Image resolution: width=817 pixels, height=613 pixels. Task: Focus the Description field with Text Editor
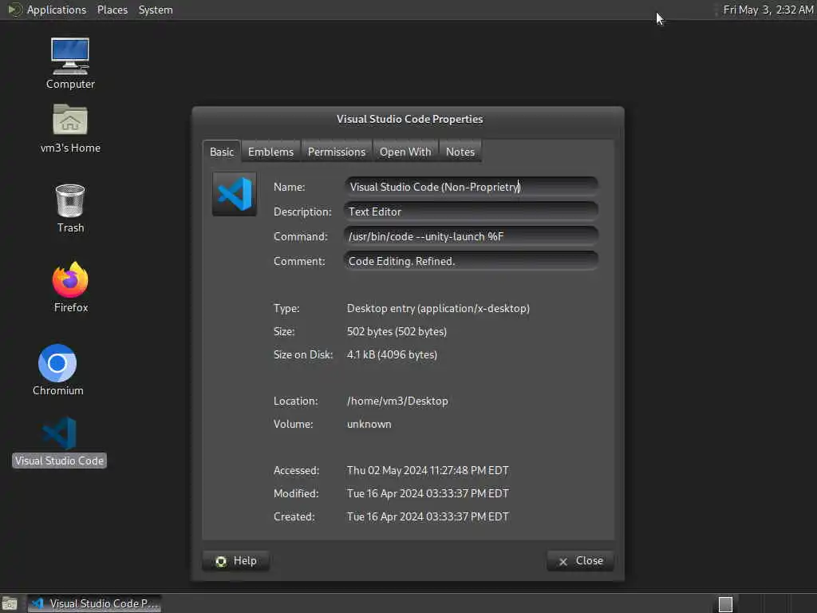point(471,212)
